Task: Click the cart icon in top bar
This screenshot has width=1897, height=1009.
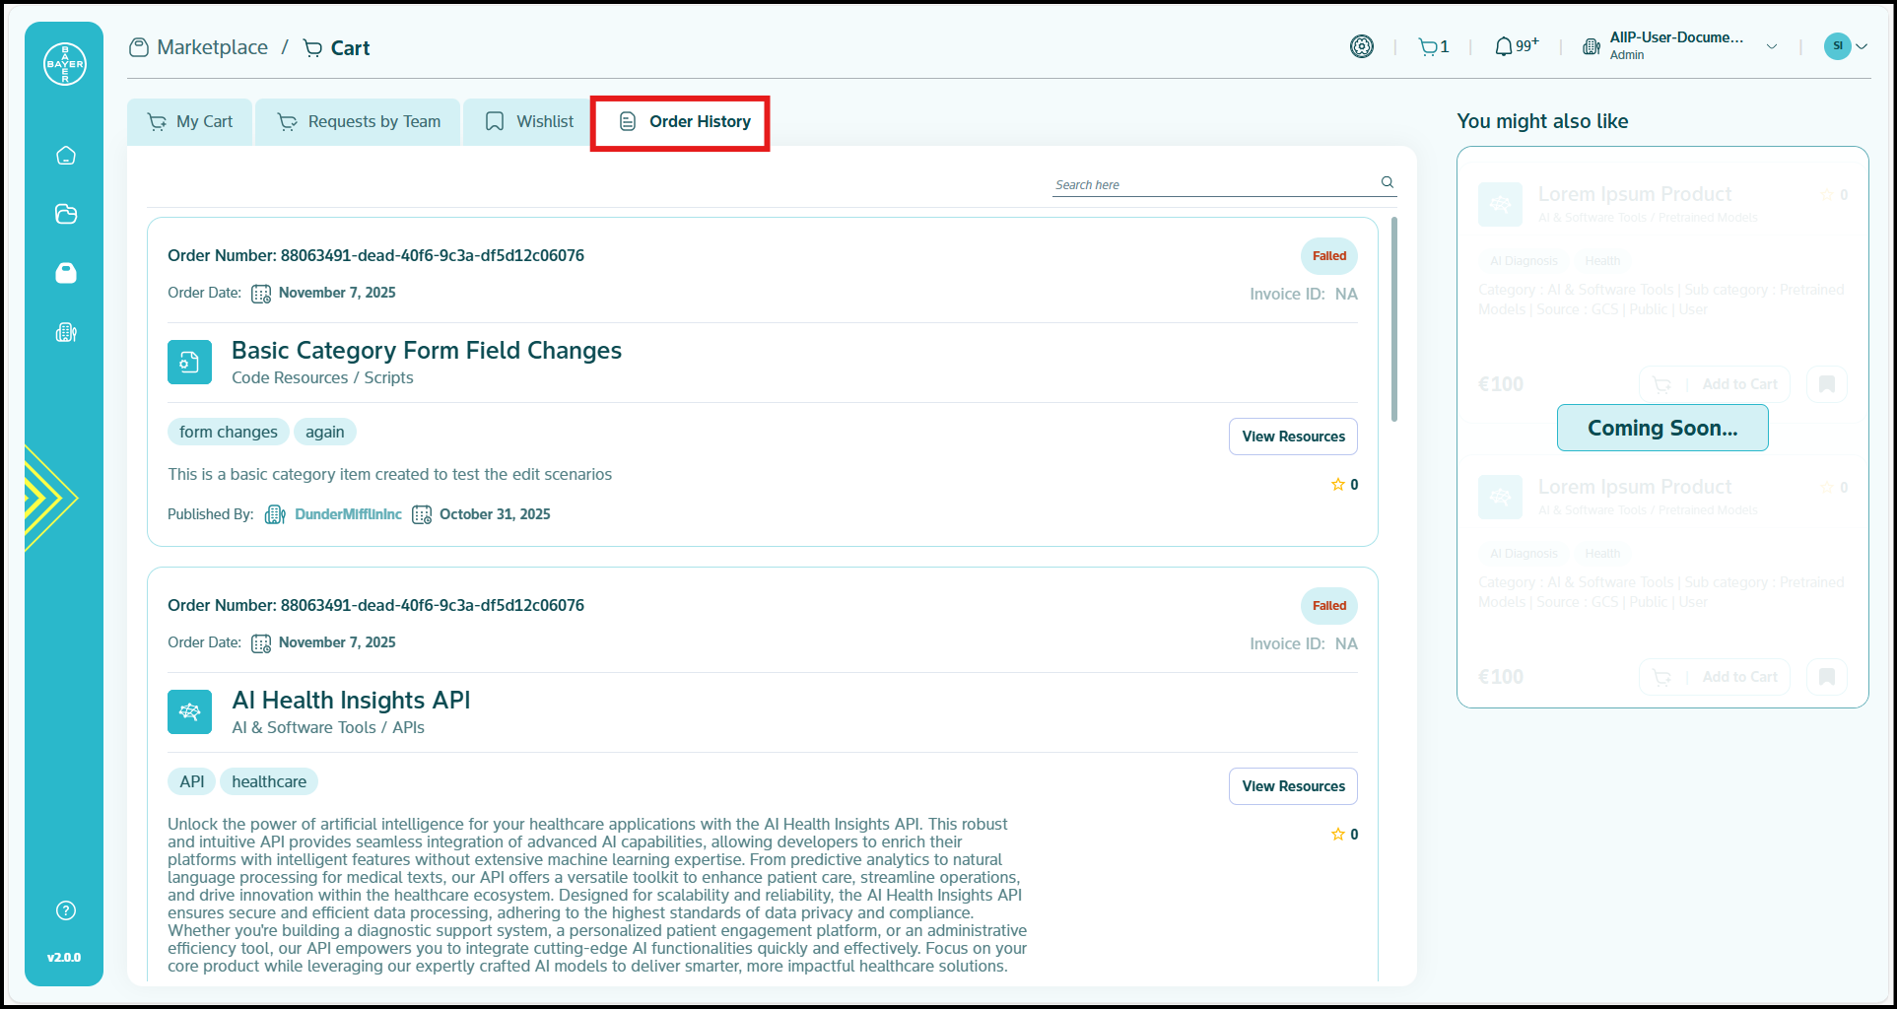Action: click(1428, 46)
